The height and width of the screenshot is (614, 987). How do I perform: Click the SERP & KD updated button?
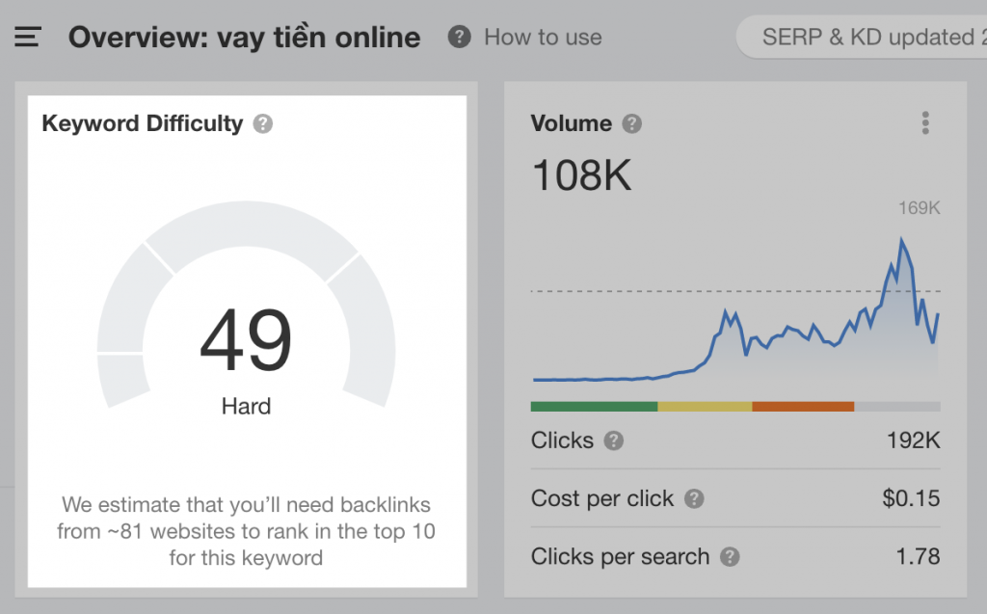coord(863,38)
